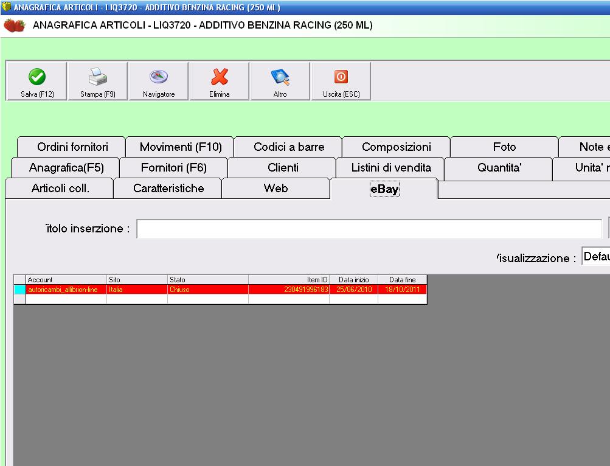The height and width of the screenshot is (466, 610).
Task: Open the Foto tab
Action: 505,147
